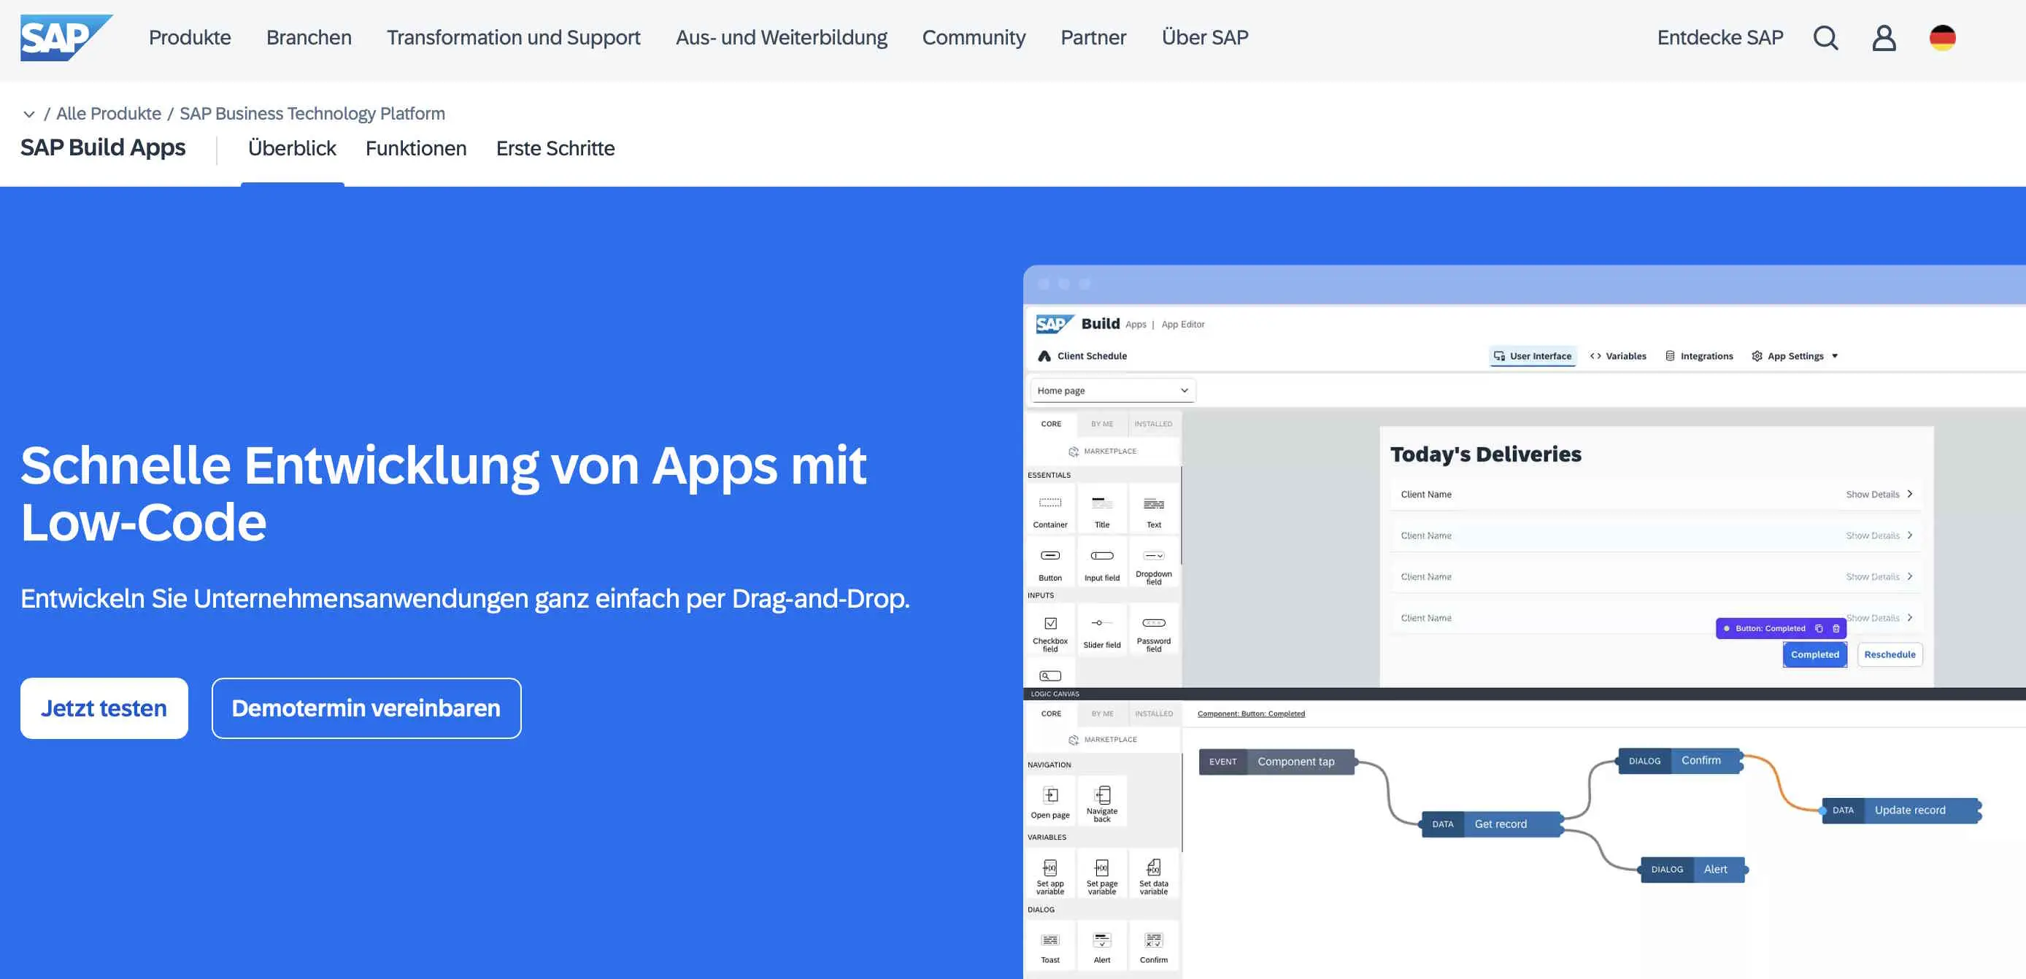Image resolution: width=2026 pixels, height=979 pixels.
Task: Open the Marketplace in the component palette
Action: [x=1103, y=452]
